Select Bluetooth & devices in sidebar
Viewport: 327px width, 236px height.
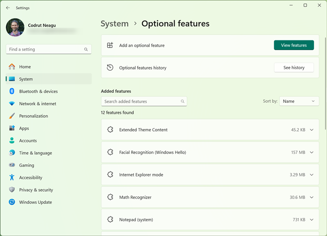pyautogui.click(x=48, y=91)
